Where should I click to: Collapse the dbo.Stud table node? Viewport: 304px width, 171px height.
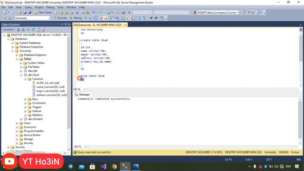pyautogui.click(x=21, y=75)
